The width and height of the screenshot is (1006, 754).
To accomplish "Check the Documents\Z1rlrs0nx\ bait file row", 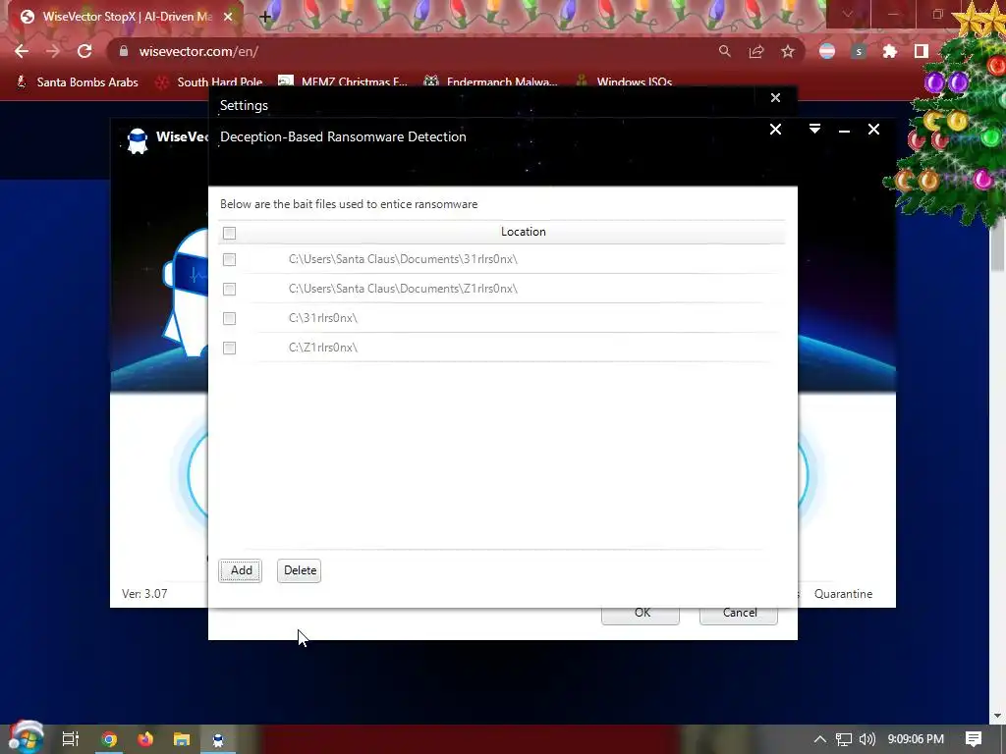I will [x=229, y=290].
